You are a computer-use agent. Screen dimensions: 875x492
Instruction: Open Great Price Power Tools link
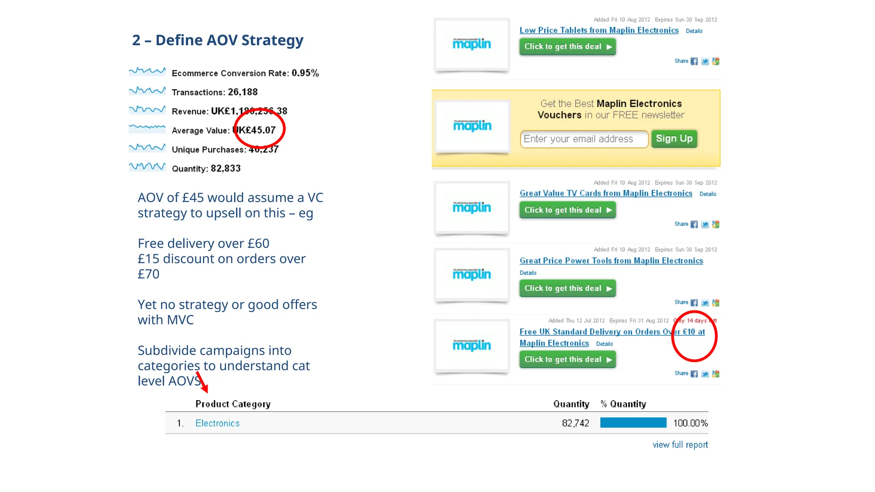pyautogui.click(x=611, y=261)
